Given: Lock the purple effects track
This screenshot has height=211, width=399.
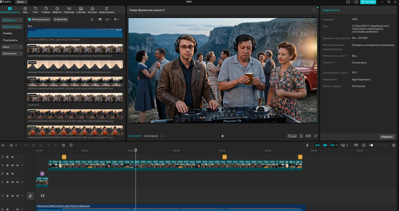Looking at the screenshot, I should click(7, 174).
